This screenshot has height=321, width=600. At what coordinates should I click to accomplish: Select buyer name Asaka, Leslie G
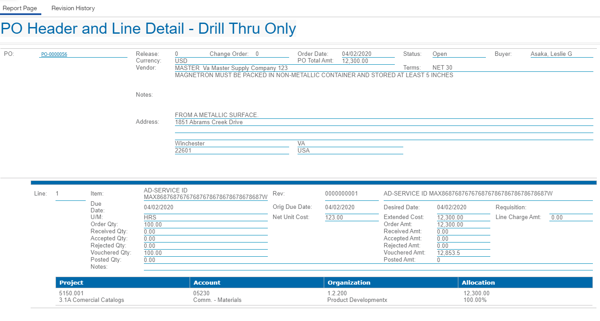coord(551,54)
